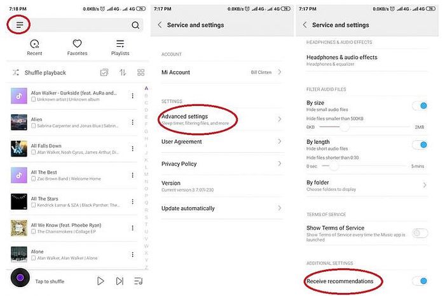445x296 pixels.
Task: Tap Shuffle playback
Action: pos(44,73)
